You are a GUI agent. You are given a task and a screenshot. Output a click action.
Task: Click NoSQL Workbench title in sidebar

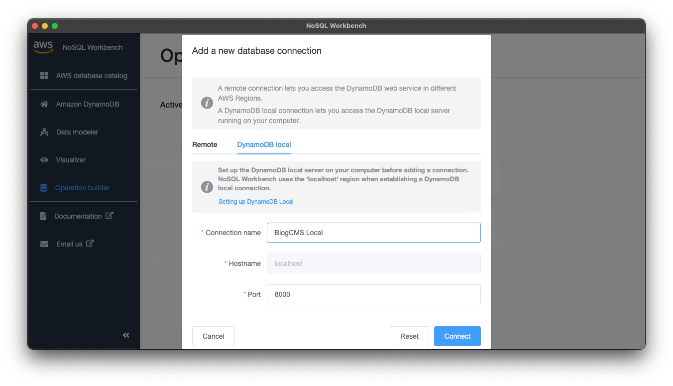[93, 47]
